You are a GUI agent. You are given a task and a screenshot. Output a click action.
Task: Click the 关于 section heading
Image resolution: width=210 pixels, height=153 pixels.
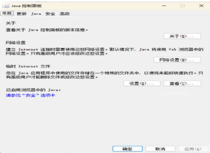pos(11,23)
